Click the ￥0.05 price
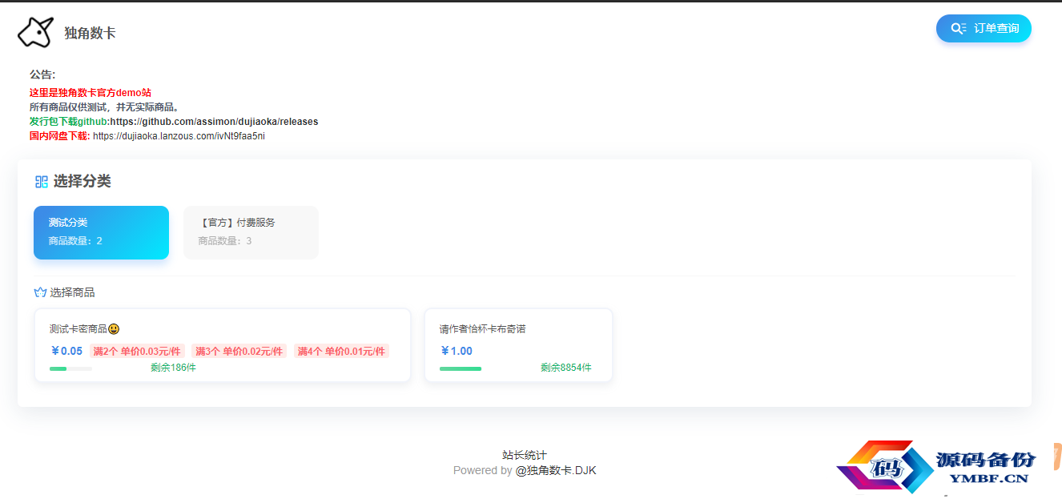Viewport: 1062px width, 503px height. pyautogui.click(x=66, y=351)
